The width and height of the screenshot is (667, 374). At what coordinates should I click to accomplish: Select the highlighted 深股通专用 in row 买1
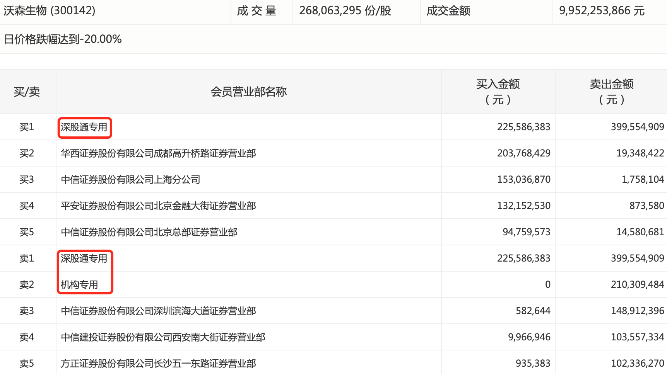coord(84,127)
